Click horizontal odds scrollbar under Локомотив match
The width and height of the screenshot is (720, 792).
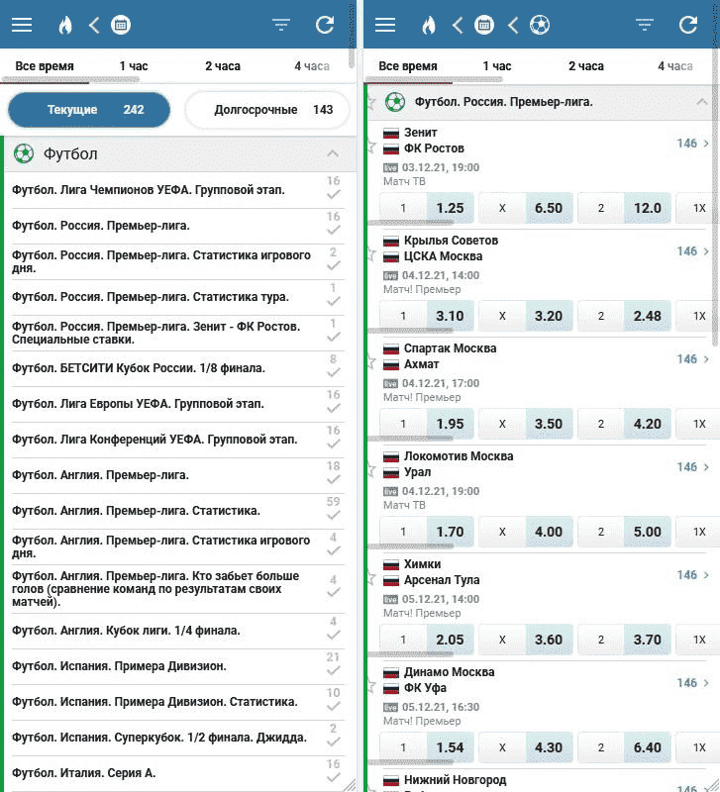coord(411,546)
